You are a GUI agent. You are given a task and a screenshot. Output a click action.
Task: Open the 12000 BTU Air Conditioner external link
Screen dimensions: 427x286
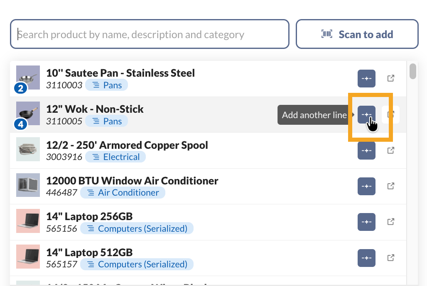click(x=390, y=186)
